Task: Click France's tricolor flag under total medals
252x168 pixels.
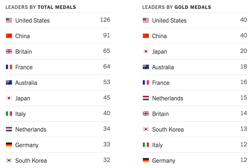Action: tap(9, 67)
